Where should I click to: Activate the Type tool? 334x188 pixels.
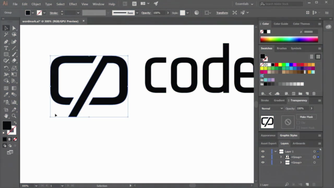pyautogui.click(x=6, y=48)
